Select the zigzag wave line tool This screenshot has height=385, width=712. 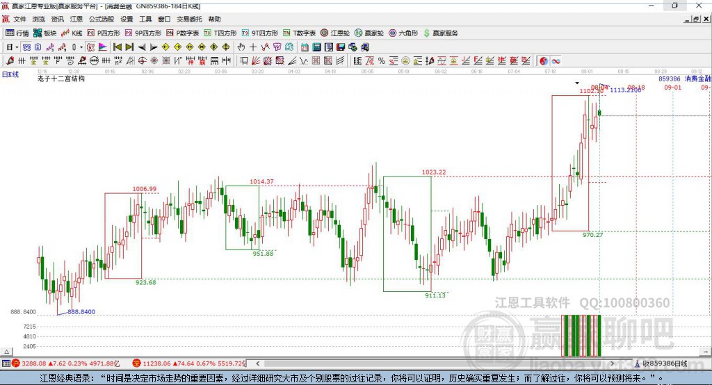point(304,61)
